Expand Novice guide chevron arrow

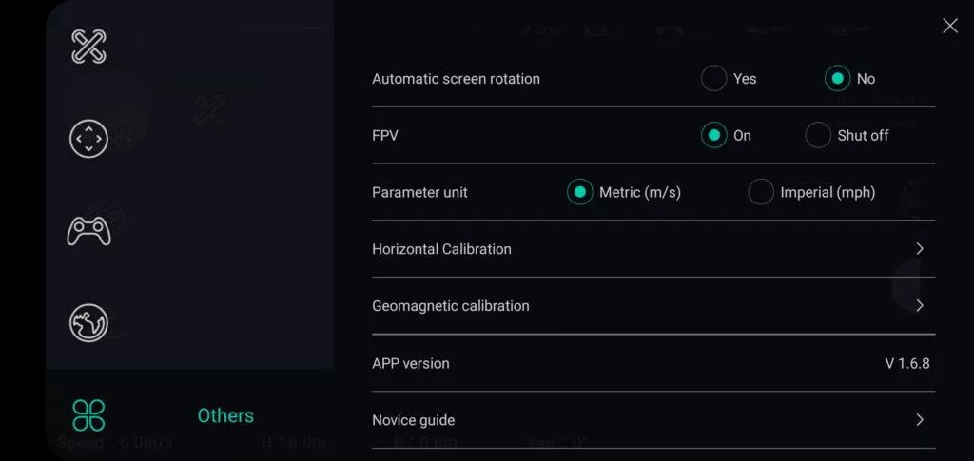pyautogui.click(x=920, y=420)
